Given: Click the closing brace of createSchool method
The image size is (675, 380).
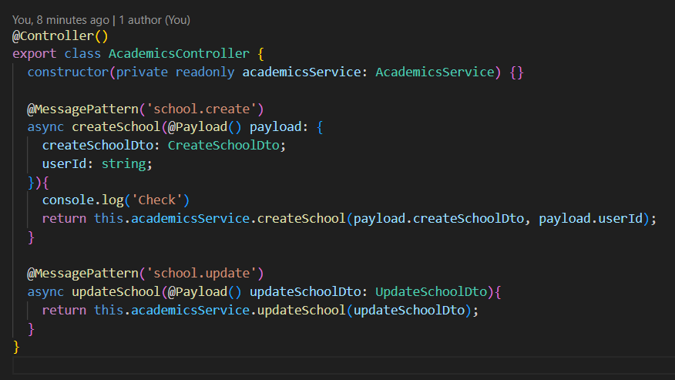Looking at the screenshot, I should coord(31,237).
